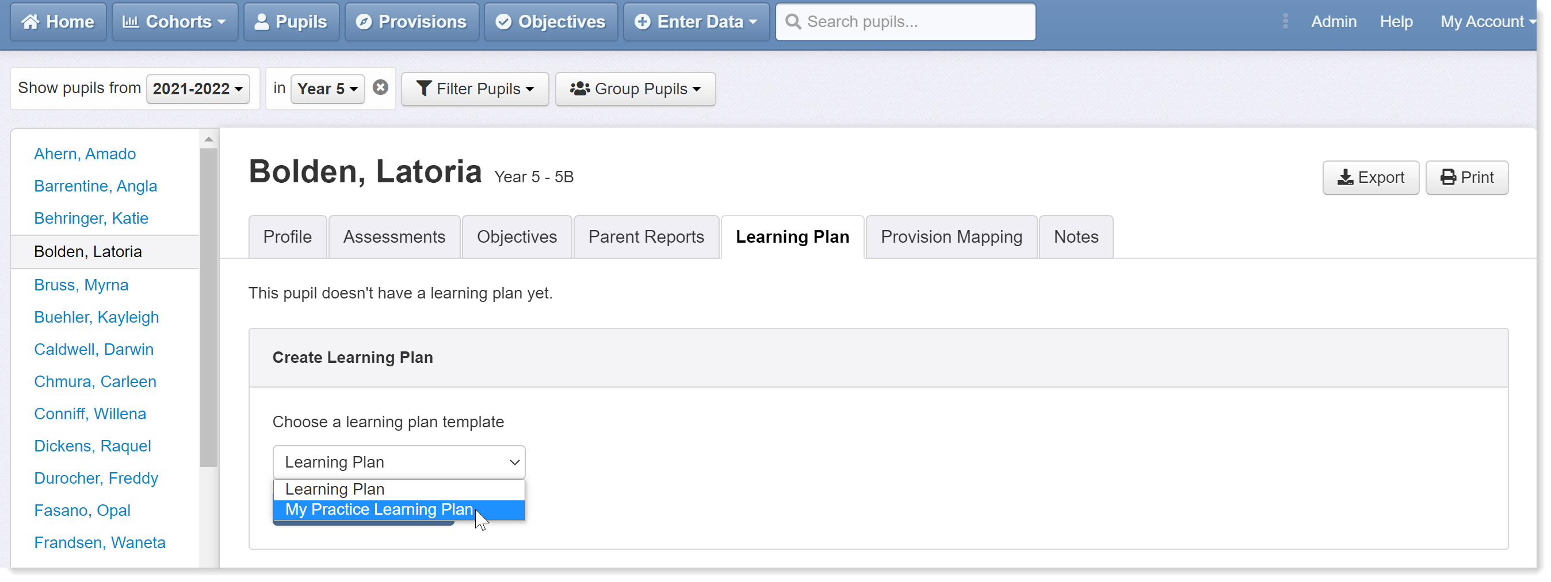Click the Objectives checkmark icon

pos(503,22)
